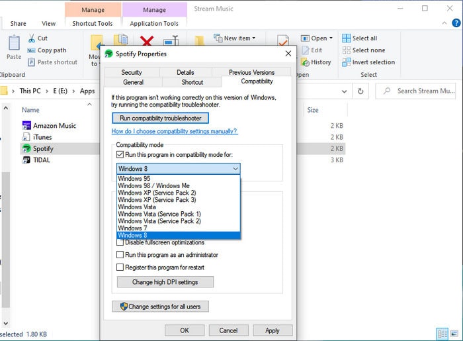
Task: Click the iTunes shortcut icon
Action: [26, 137]
